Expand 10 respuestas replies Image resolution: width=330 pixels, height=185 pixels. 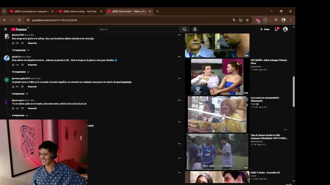coord(21,72)
